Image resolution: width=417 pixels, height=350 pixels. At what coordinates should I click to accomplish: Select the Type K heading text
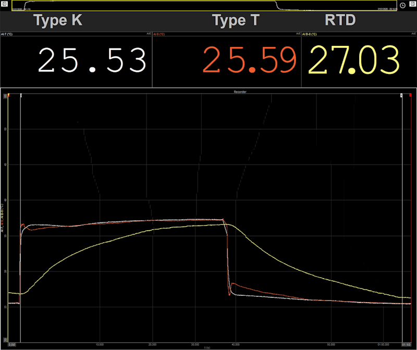[x=58, y=20]
